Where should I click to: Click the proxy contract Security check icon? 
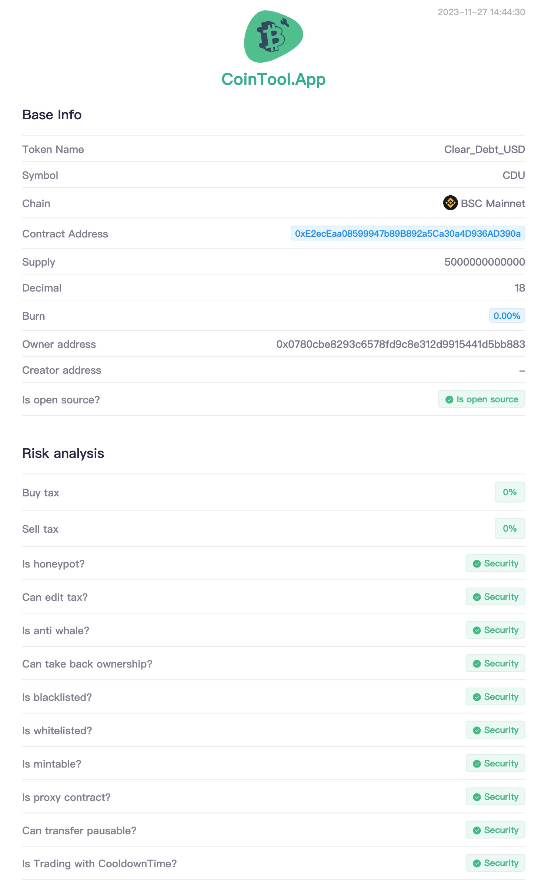477,797
